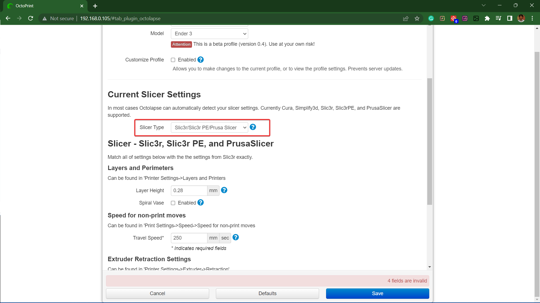The image size is (540, 303).
Task: Open help icon for Travel Speed
Action: click(x=236, y=237)
